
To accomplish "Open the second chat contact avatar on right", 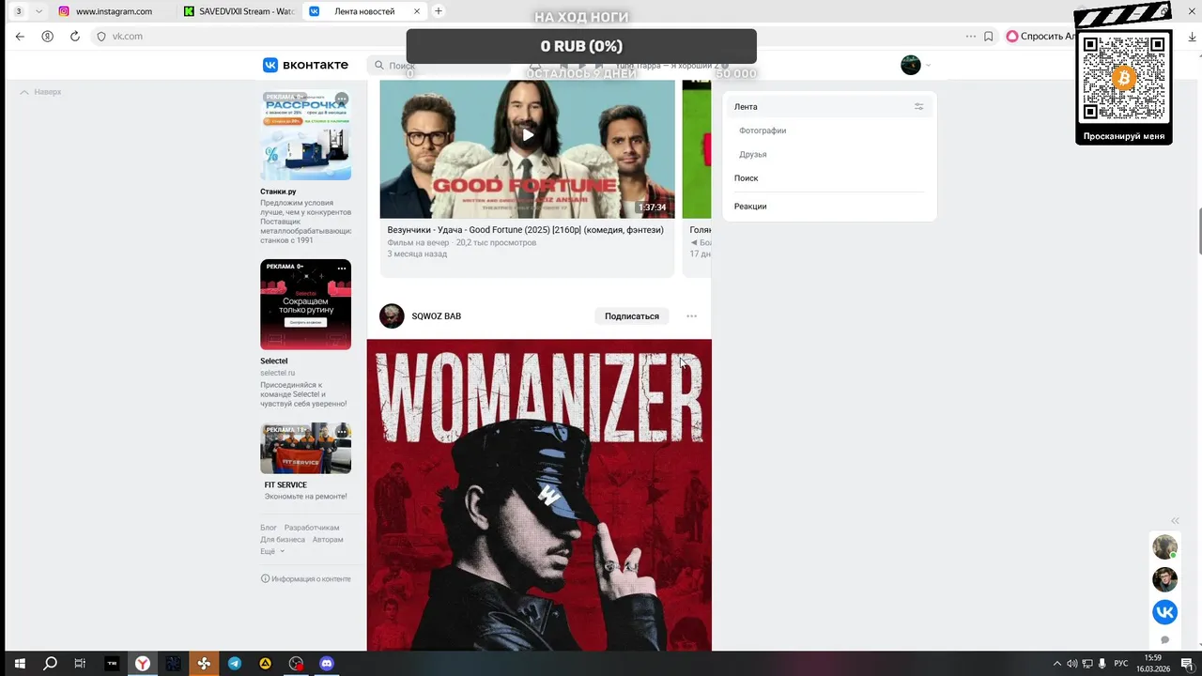I will click(1164, 579).
